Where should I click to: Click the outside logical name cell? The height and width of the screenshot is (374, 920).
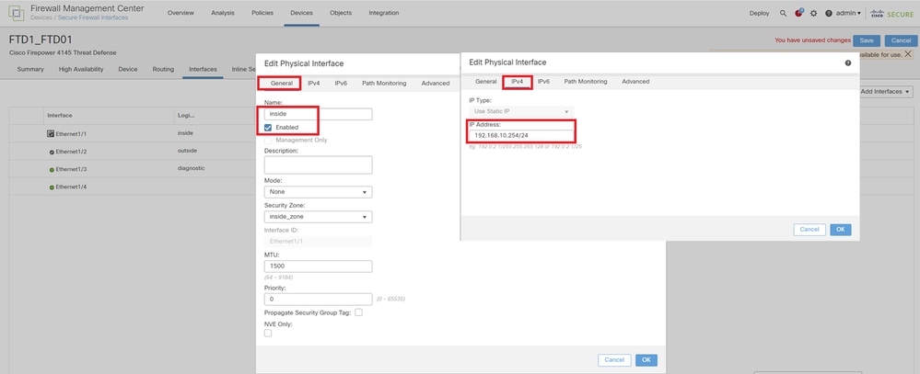click(187, 151)
